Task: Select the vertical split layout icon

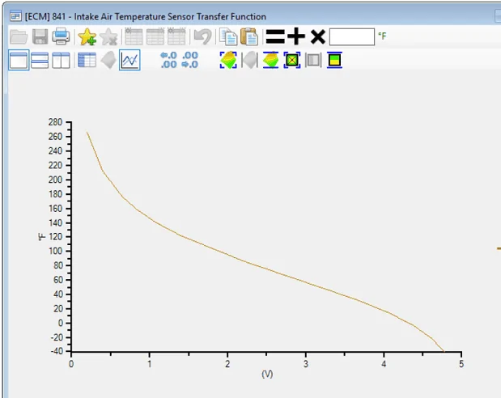Action: 61,61
